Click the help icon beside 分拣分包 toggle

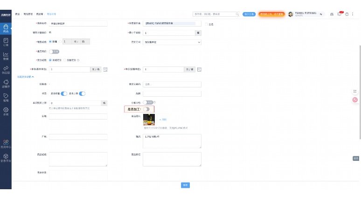154,102
